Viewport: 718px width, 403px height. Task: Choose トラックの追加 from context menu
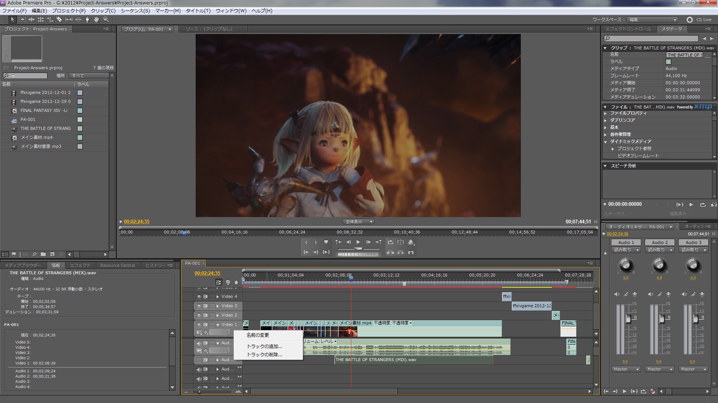(264, 346)
